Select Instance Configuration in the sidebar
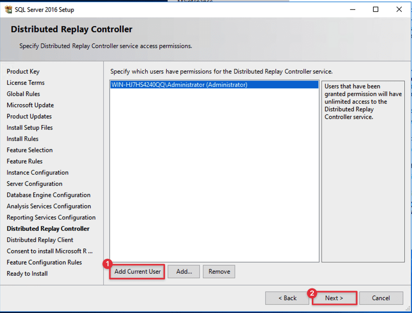The height and width of the screenshot is (313, 412). click(37, 173)
